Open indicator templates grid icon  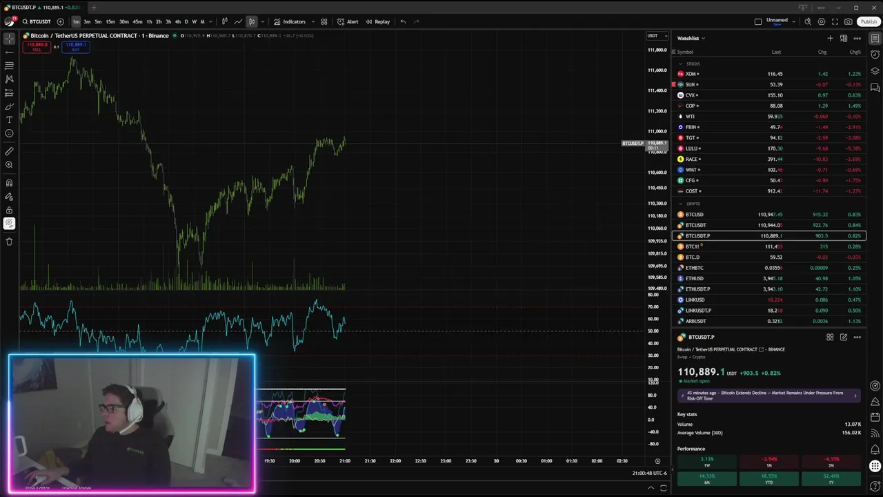(x=324, y=21)
